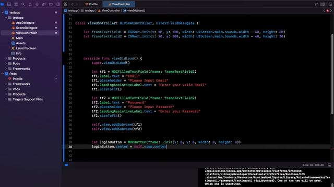Collapse the Pods project
Viewport: 334px width, 187px height.
(x=3, y=74)
